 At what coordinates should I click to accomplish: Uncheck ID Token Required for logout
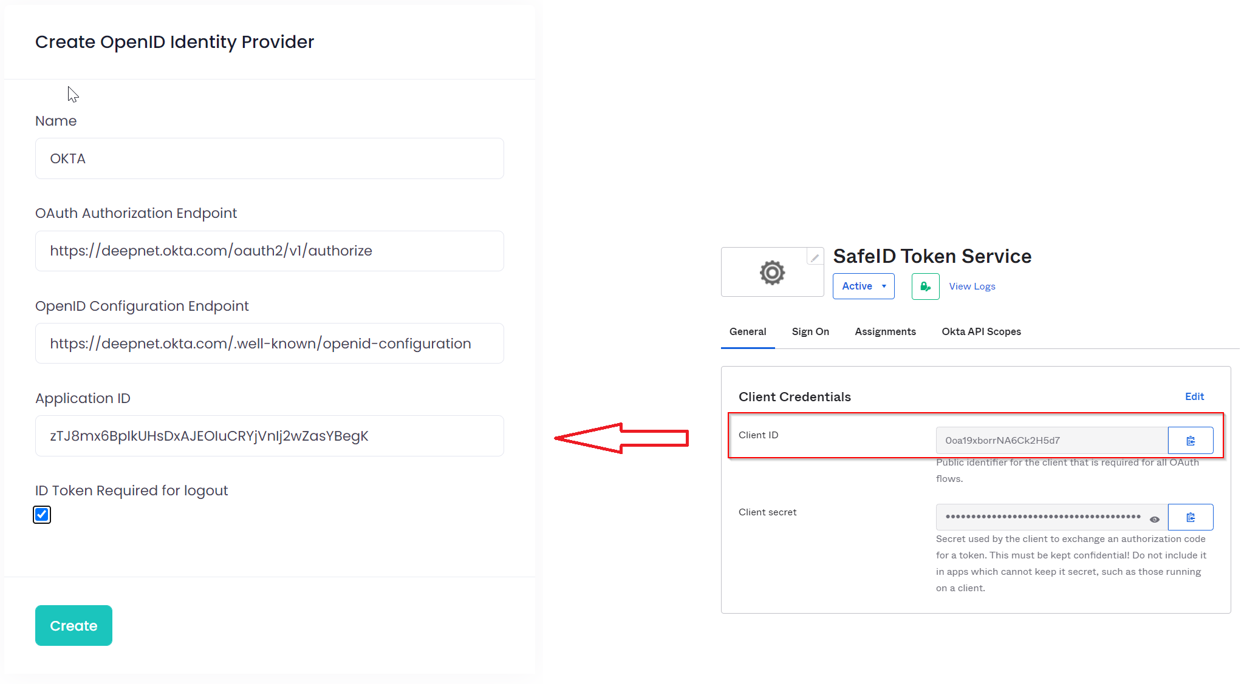(x=42, y=515)
